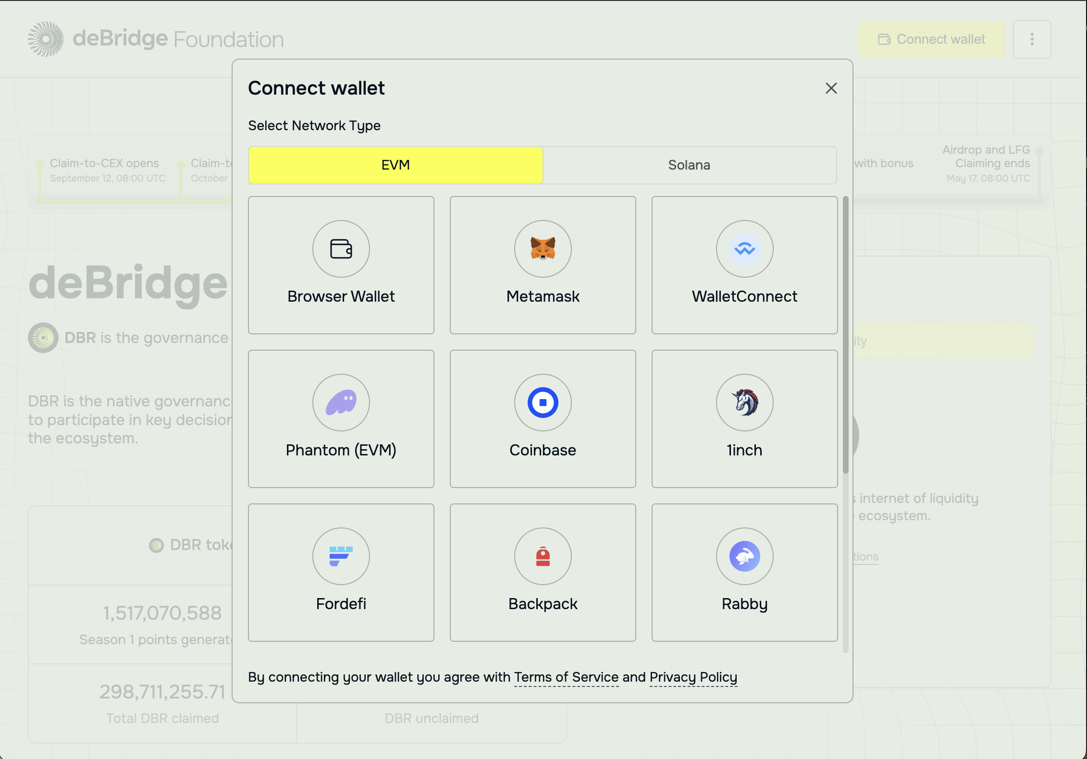This screenshot has height=759, width=1087.
Task: Click the 298,711,255.71 claimed value
Action: pyautogui.click(x=162, y=692)
